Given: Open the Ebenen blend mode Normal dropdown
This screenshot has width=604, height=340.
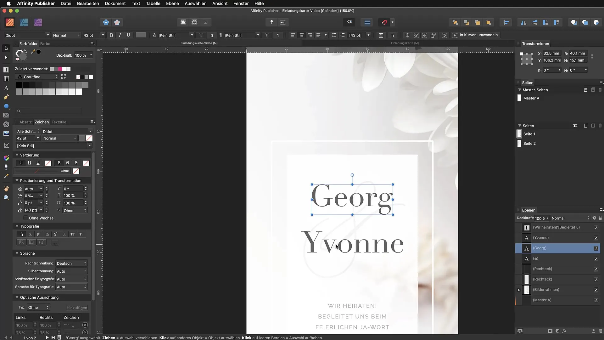Looking at the screenshot, I should pyautogui.click(x=570, y=218).
